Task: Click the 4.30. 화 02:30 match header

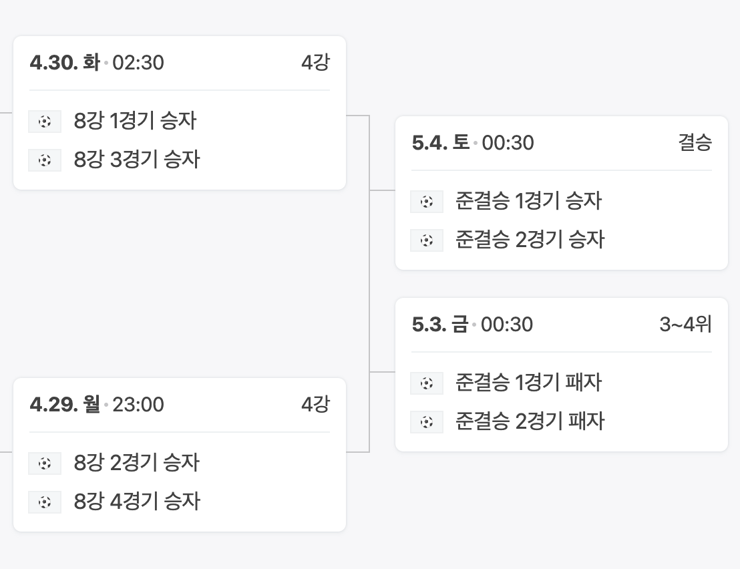Action: [96, 63]
